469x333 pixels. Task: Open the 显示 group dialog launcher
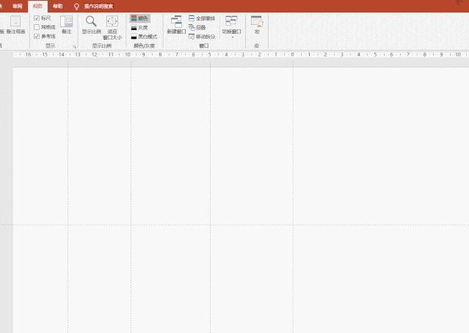(x=74, y=47)
